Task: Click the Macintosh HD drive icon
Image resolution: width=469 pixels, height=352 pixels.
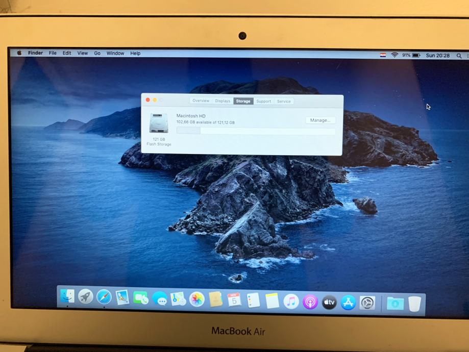Action: tap(159, 123)
